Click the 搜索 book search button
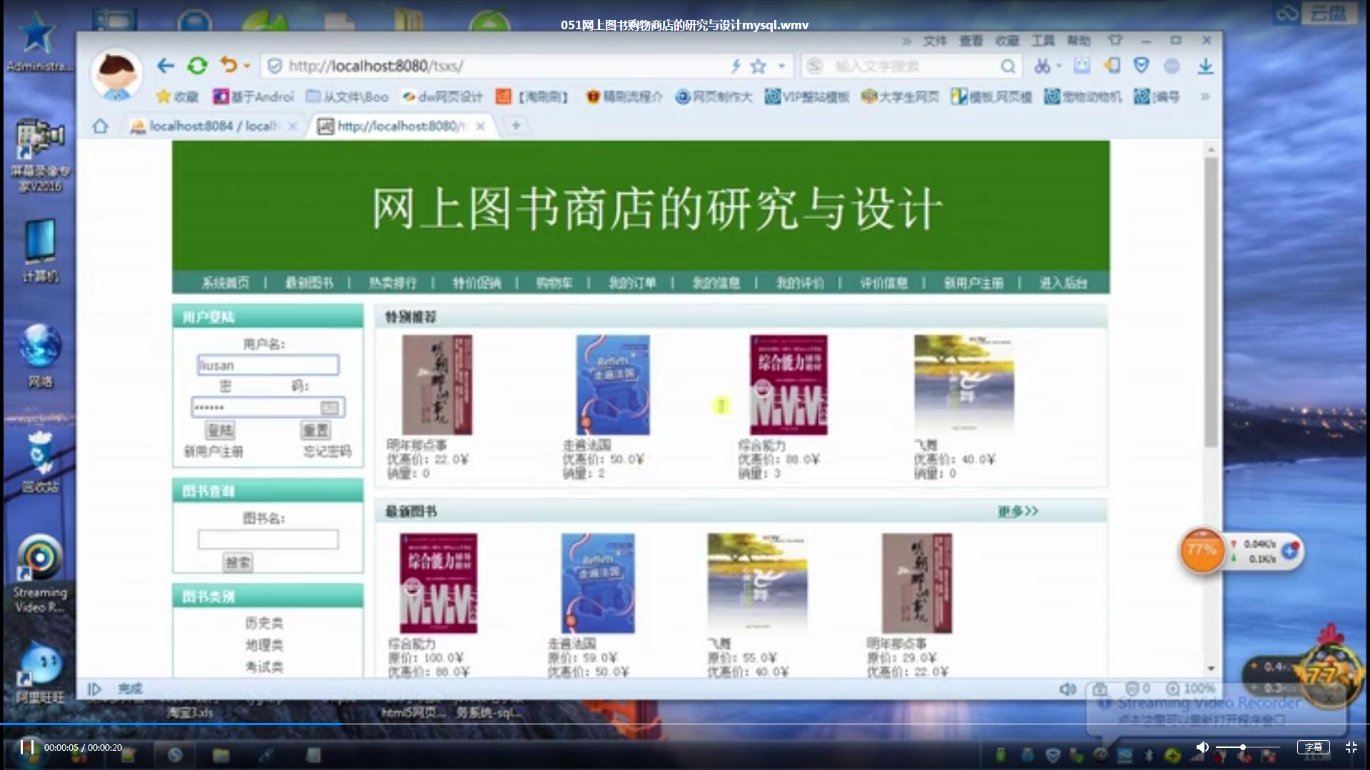The image size is (1370, 770). 238,563
